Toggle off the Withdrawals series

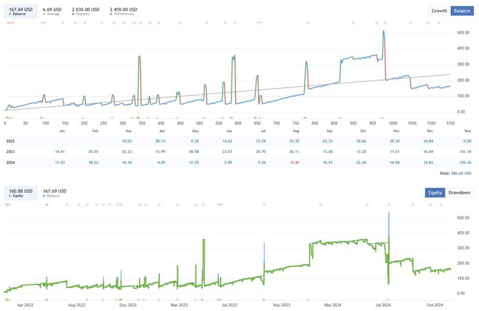tap(123, 14)
